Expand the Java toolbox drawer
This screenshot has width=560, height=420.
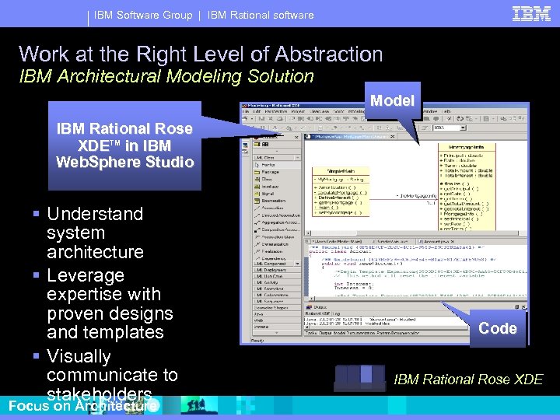pyautogui.click(x=276, y=314)
